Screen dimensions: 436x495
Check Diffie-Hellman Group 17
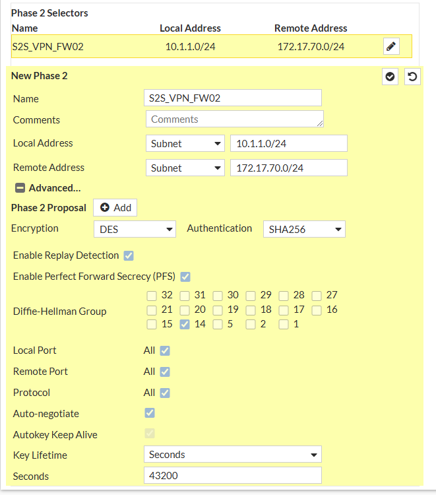click(x=284, y=310)
